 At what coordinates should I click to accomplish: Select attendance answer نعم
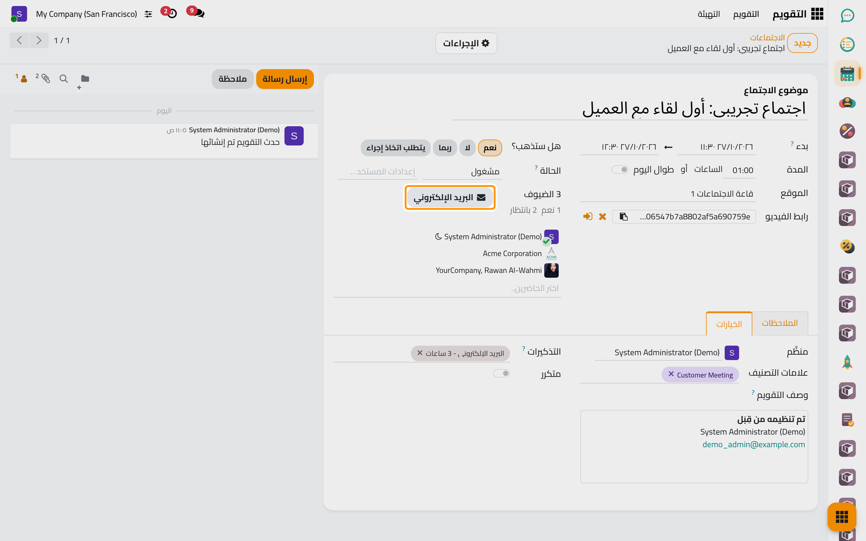[x=490, y=148]
